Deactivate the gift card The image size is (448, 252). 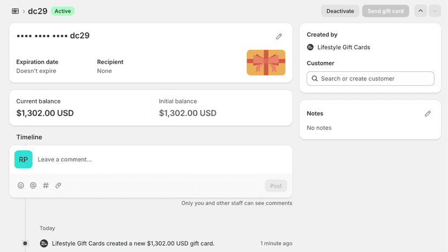pyautogui.click(x=340, y=11)
